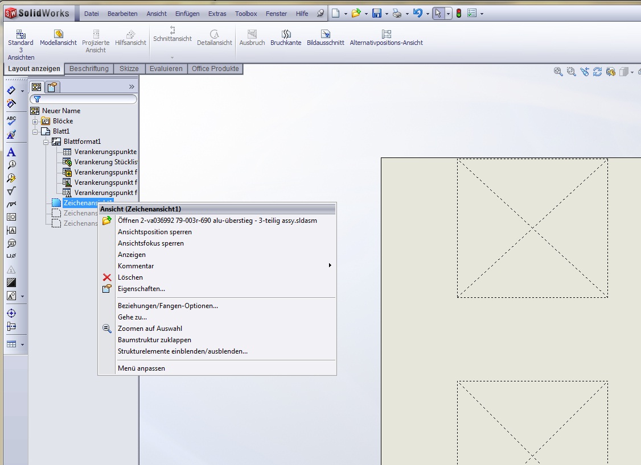Choose the Bildausschnitt tool
Image resolution: width=641 pixels, height=465 pixels.
click(326, 38)
